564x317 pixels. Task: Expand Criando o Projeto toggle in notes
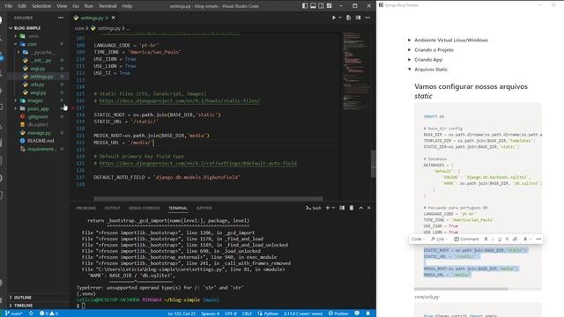409,49
